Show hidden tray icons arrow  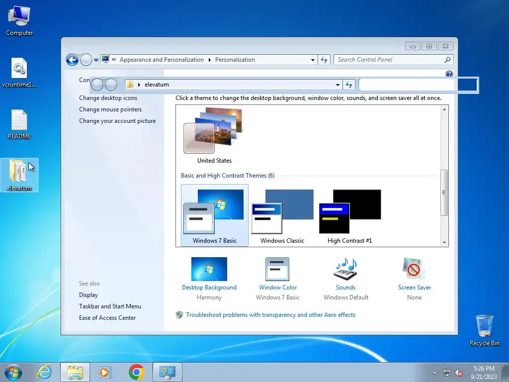click(434, 373)
